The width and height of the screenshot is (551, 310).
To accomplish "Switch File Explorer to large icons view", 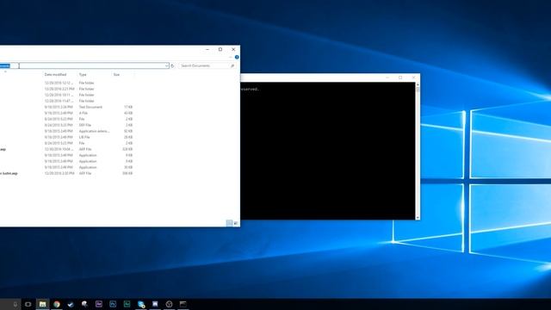I will pos(236,223).
